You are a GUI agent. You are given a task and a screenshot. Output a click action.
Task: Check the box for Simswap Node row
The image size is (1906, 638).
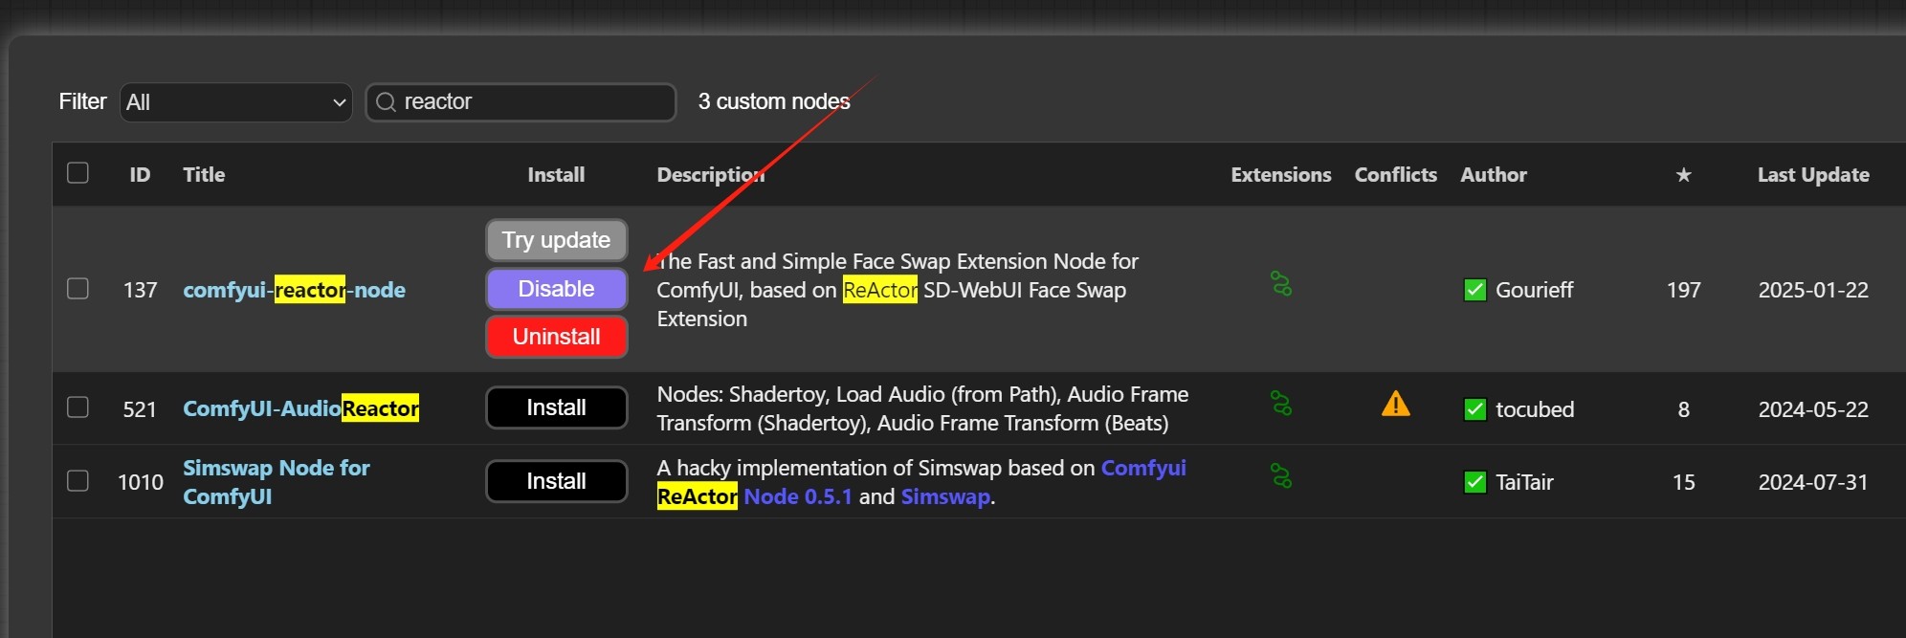click(x=78, y=480)
